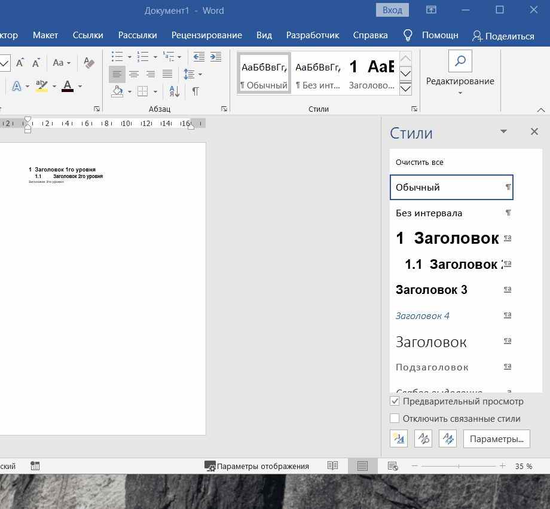Open the Рецензирование ribbon tab
This screenshot has width=550, height=509.
(206, 35)
